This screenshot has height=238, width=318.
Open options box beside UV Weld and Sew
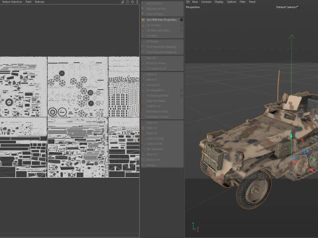pos(182,30)
